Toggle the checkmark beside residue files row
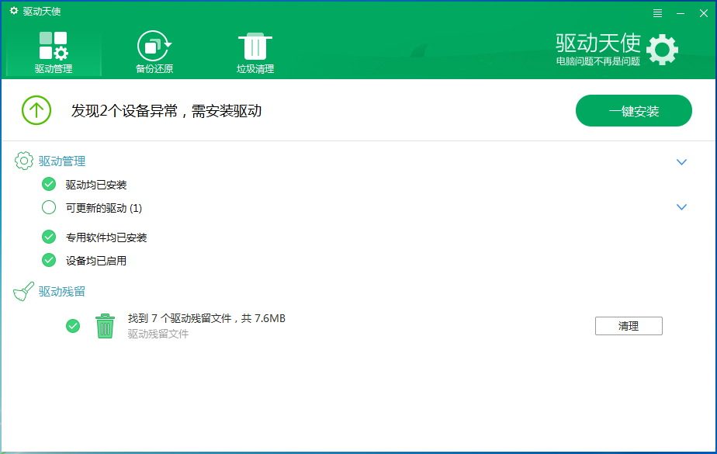Screen dimensions: 717x454 [x=73, y=326]
